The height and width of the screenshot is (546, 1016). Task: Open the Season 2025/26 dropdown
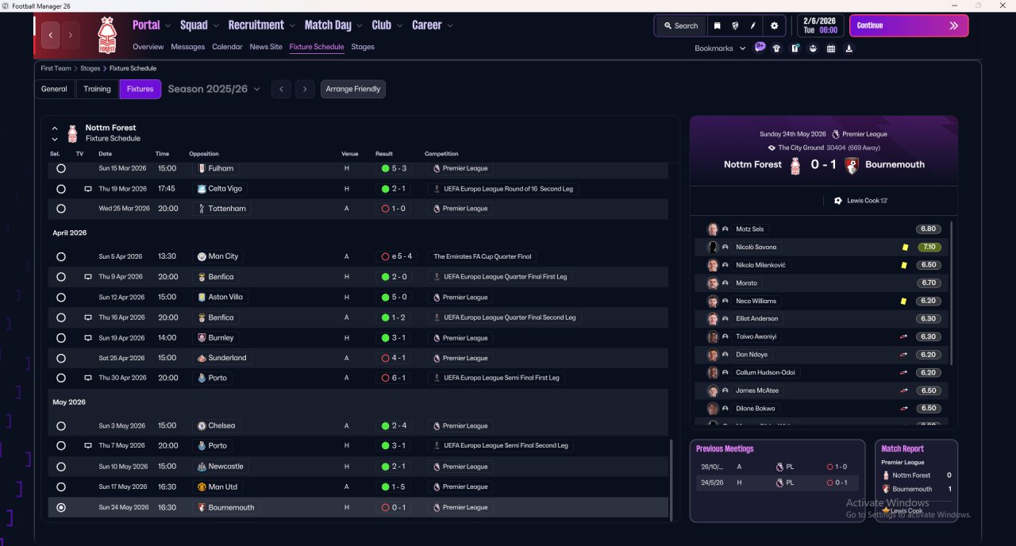tap(214, 89)
